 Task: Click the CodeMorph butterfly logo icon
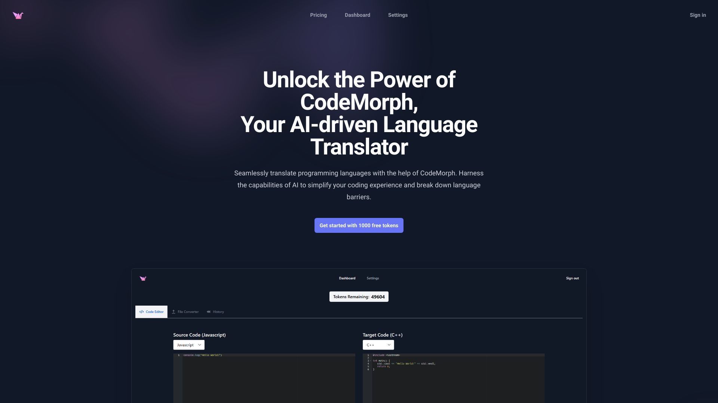click(x=18, y=15)
